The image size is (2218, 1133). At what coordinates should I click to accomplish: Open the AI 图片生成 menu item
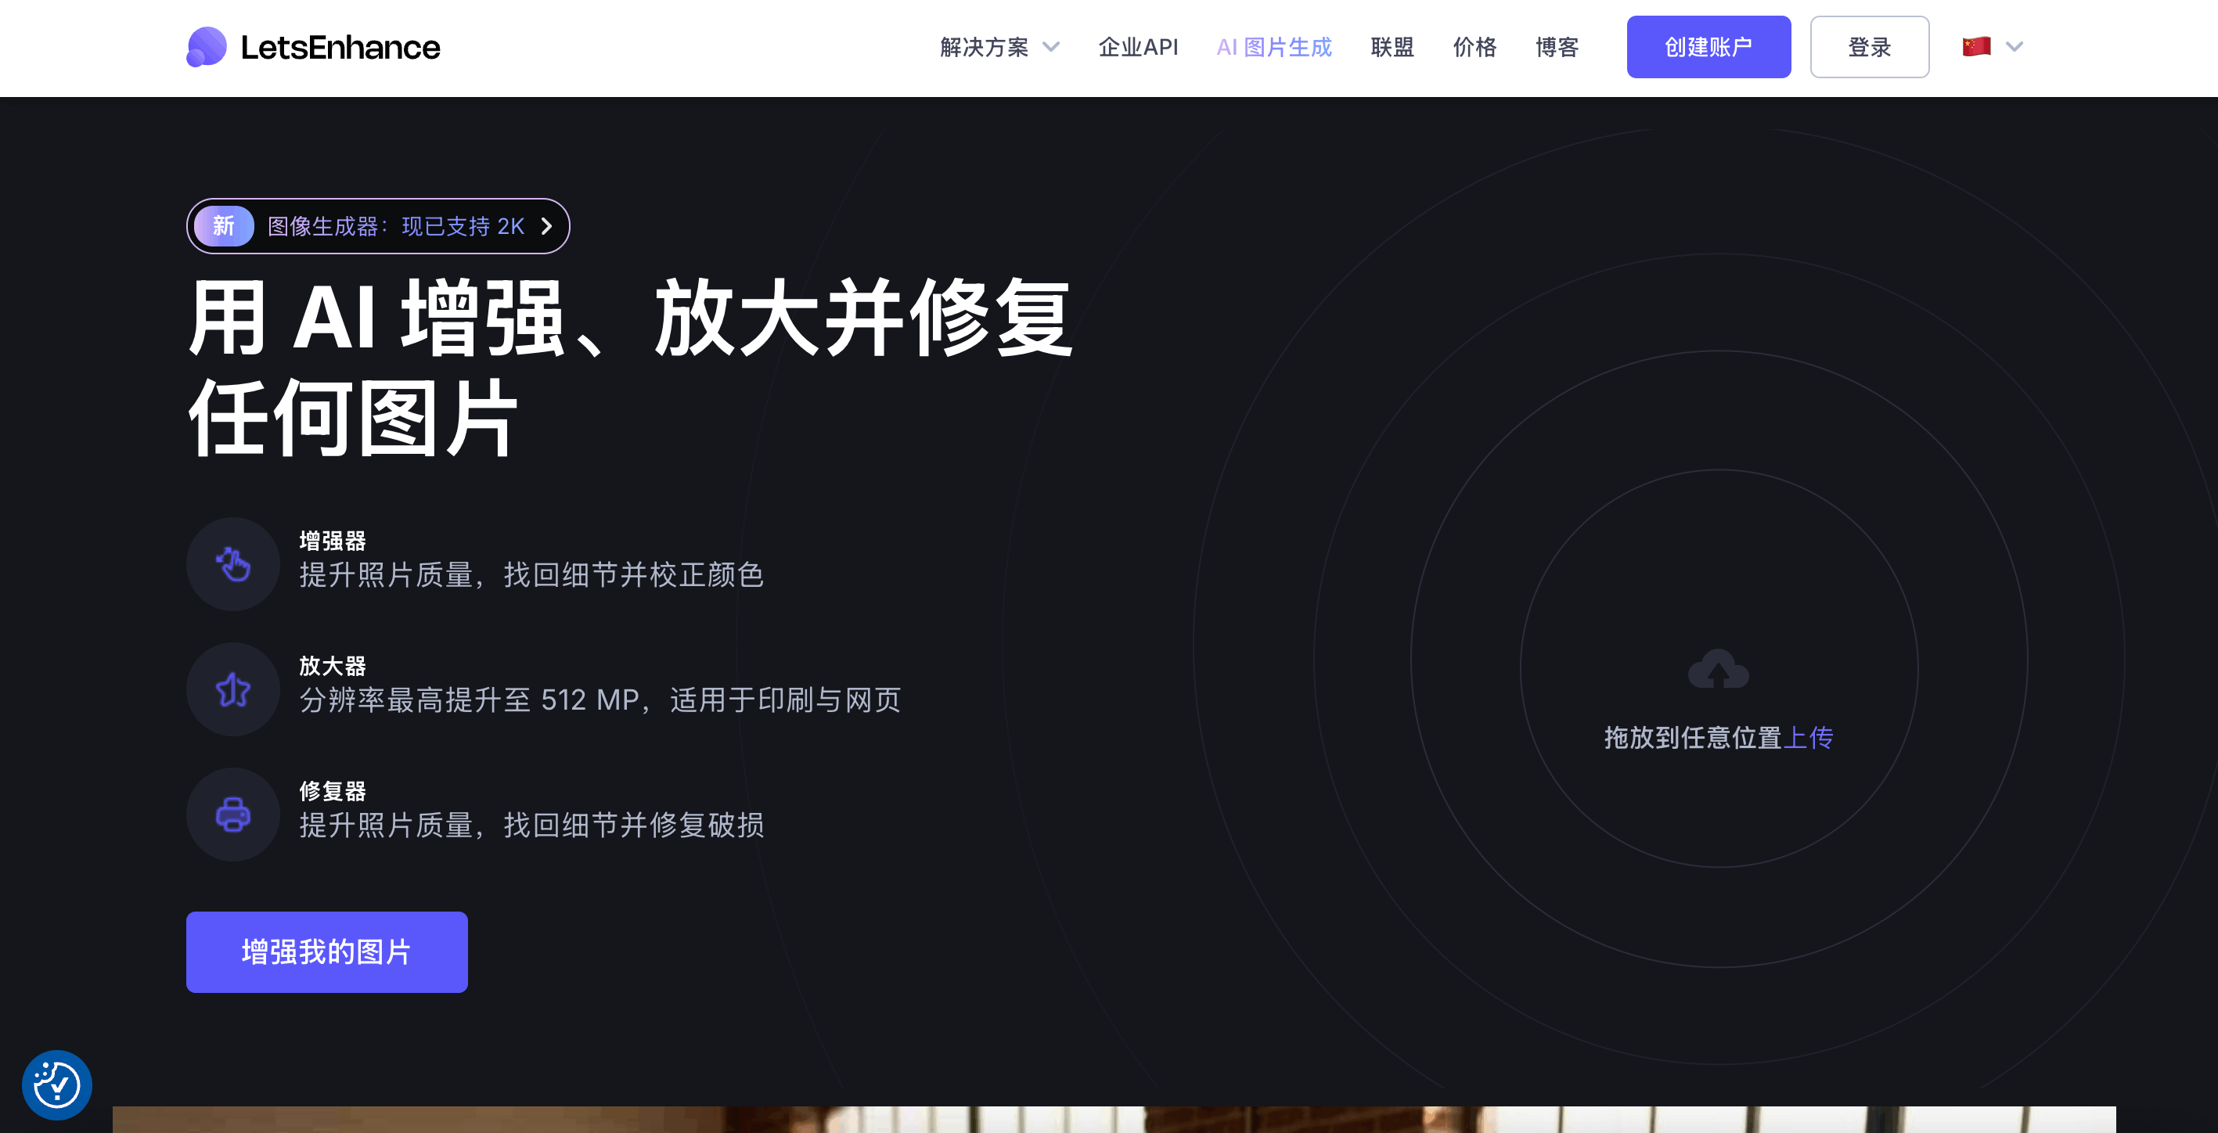click(1274, 46)
